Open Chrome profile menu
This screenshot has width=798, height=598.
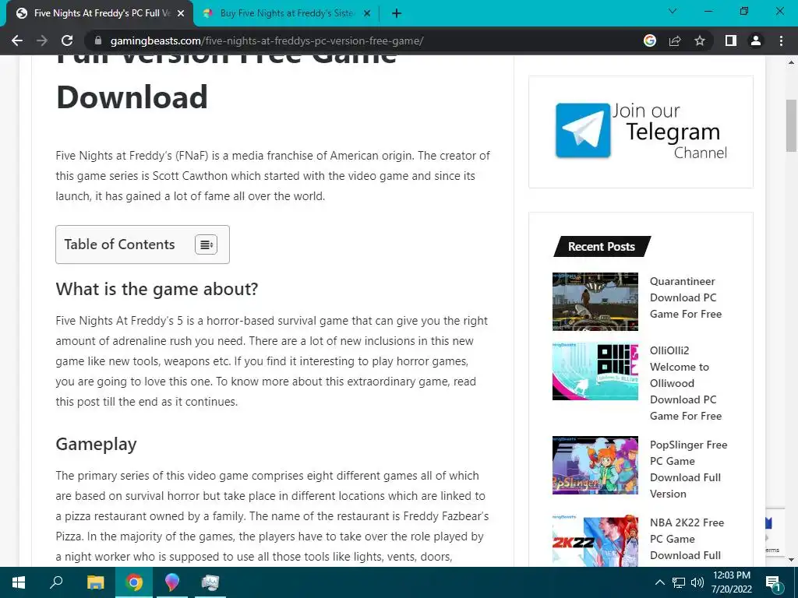(x=756, y=40)
